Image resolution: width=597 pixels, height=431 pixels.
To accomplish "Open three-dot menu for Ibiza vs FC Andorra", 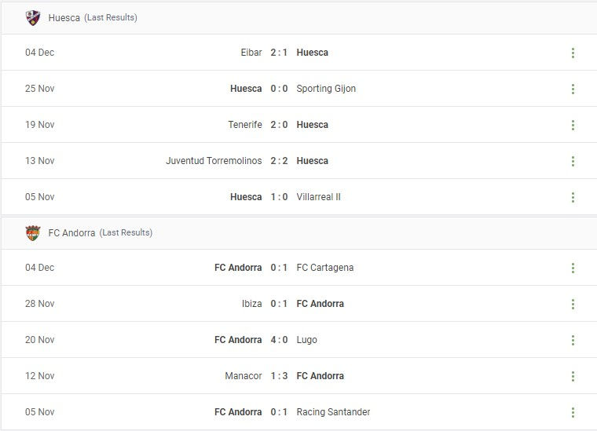I will [573, 304].
